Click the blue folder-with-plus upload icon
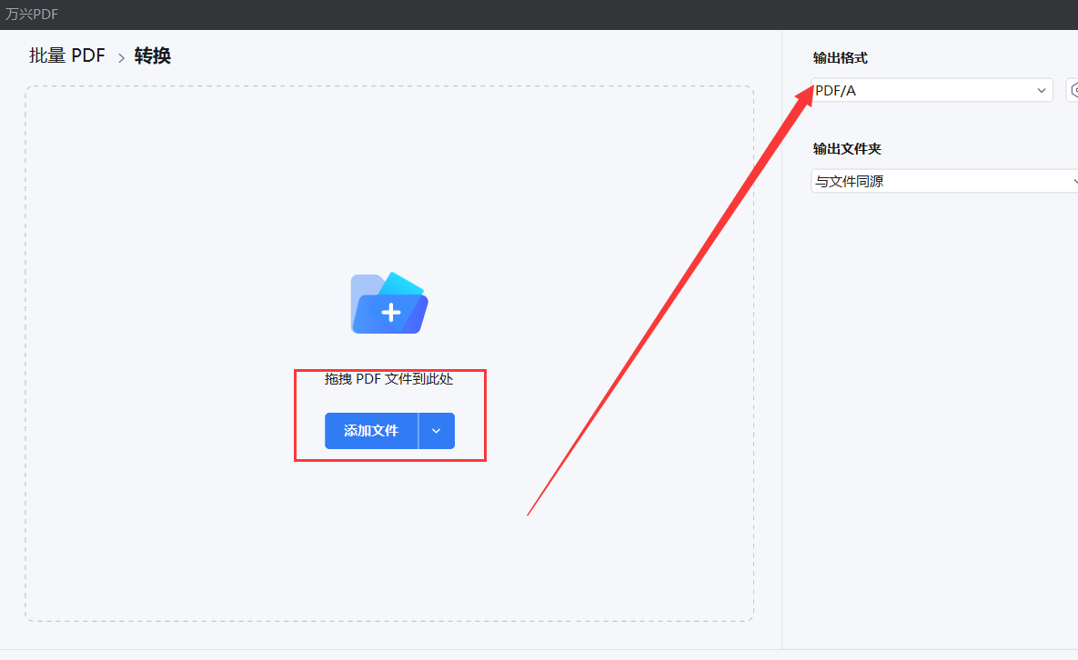This screenshot has width=1078, height=660. pos(388,303)
